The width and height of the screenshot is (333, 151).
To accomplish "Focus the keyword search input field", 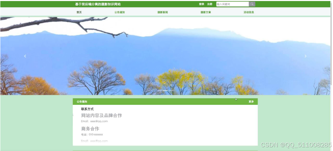I will [232, 4].
